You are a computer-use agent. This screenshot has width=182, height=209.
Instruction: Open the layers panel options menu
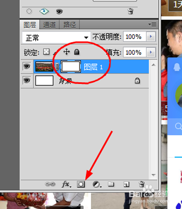[x=152, y=25]
